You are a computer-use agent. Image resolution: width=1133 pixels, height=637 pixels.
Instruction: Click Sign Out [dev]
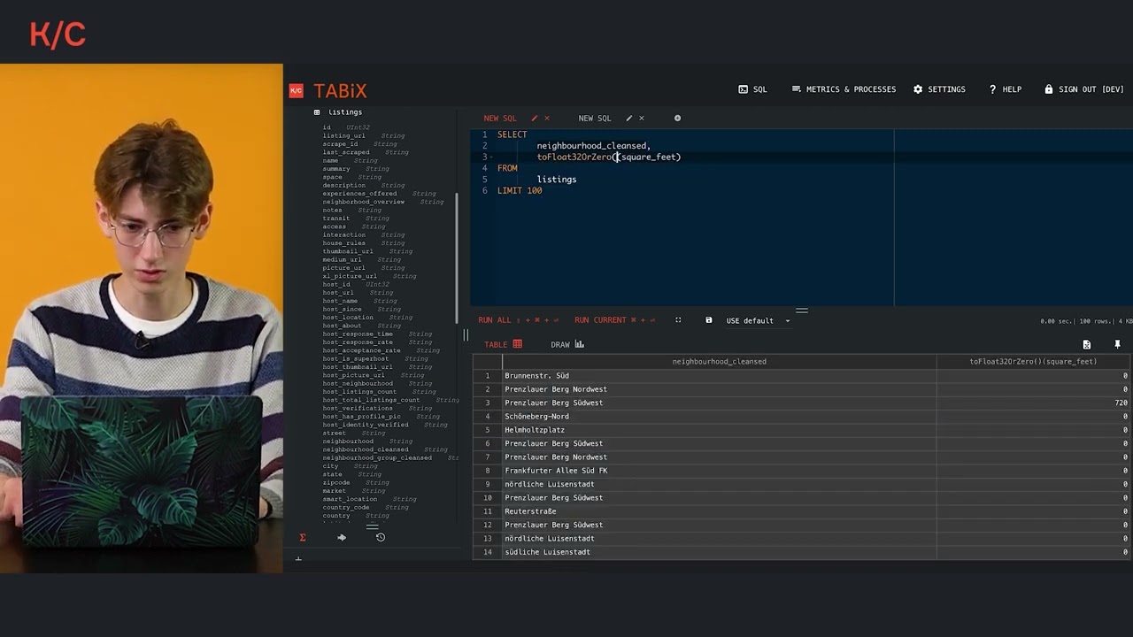[1083, 89]
